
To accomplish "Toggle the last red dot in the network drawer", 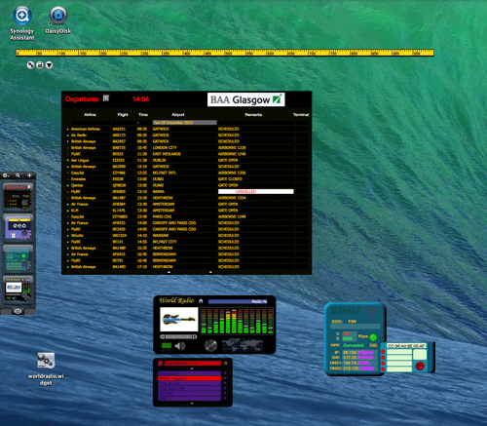I will click(x=383, y=369).
